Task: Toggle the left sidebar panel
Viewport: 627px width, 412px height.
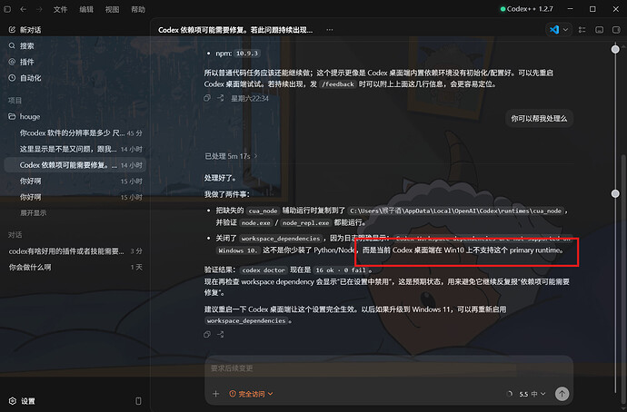Action: (x=7, y=9)
